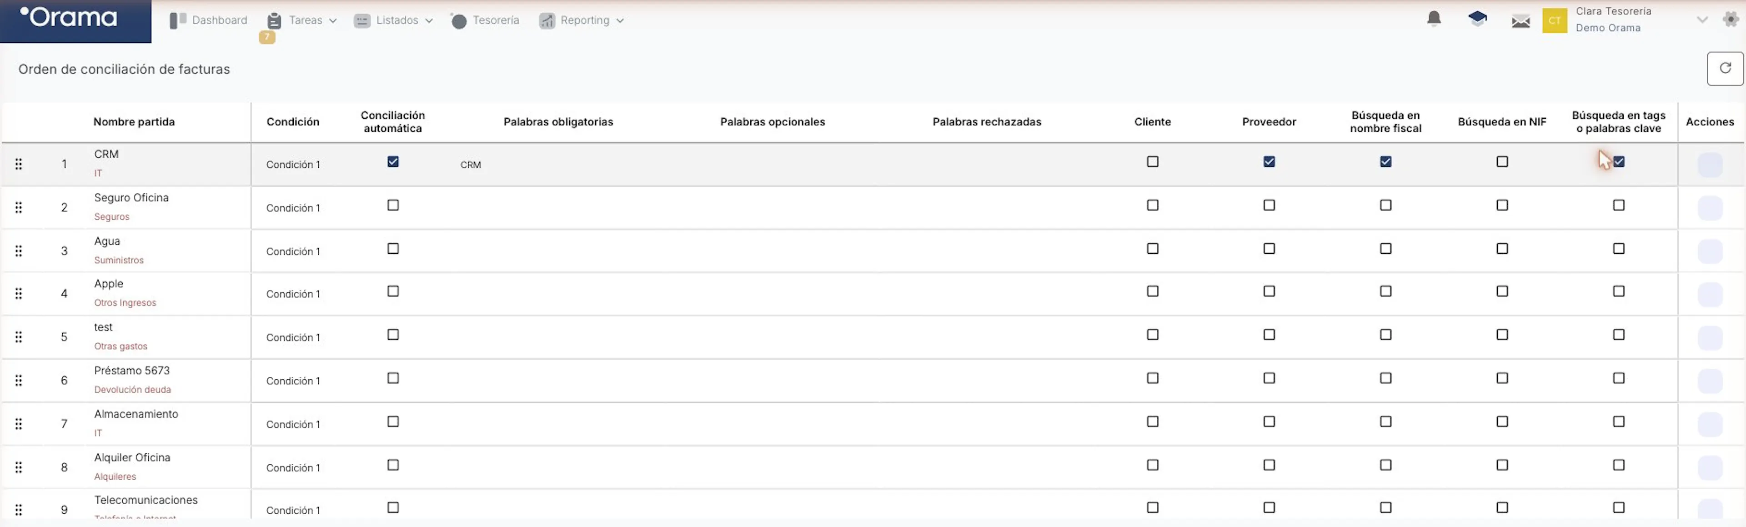Click the CT user avatar
The image size is (1746, 527).
(x=1554, y=20)
